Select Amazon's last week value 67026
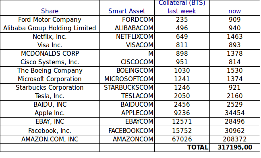This screenshot has height=158, width=261. coord(182,139)
